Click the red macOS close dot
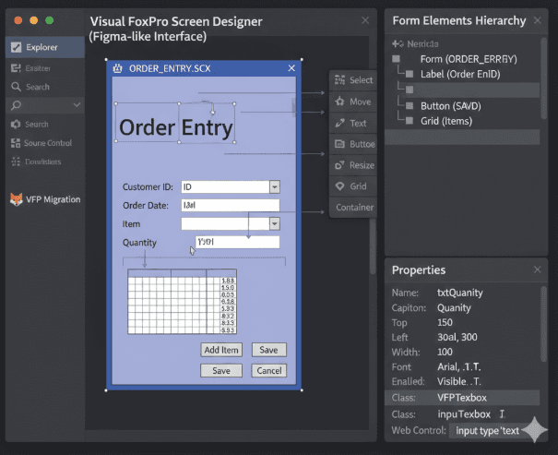The height and width of the screenshot is (455, 558). pyautogui.click(x=18, y=20)
